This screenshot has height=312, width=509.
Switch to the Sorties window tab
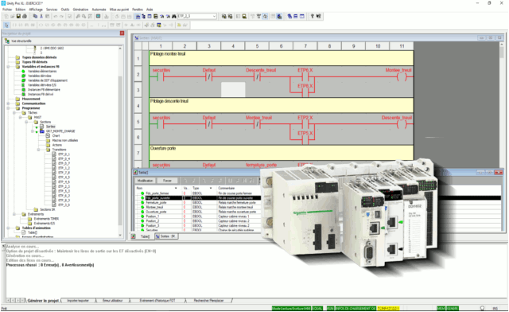pyautogui.click(x=166, y=236)
